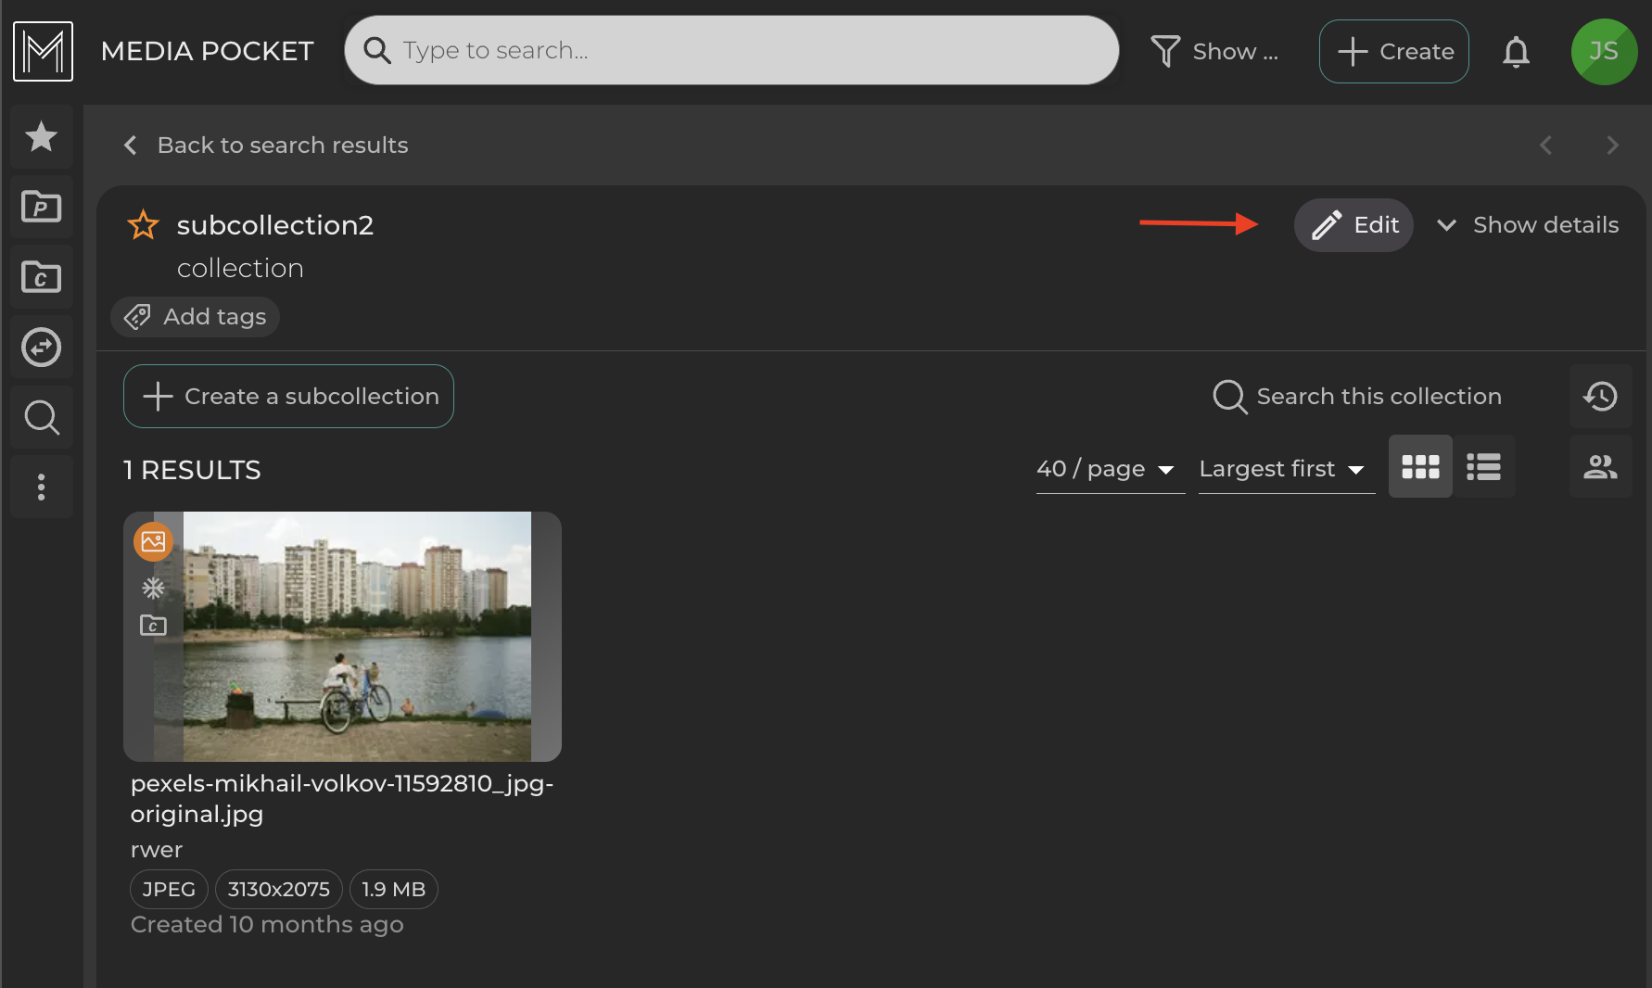1652x988 pixels.
Task: Click the Edit button for subcollection2
Action: [1353, 224]
